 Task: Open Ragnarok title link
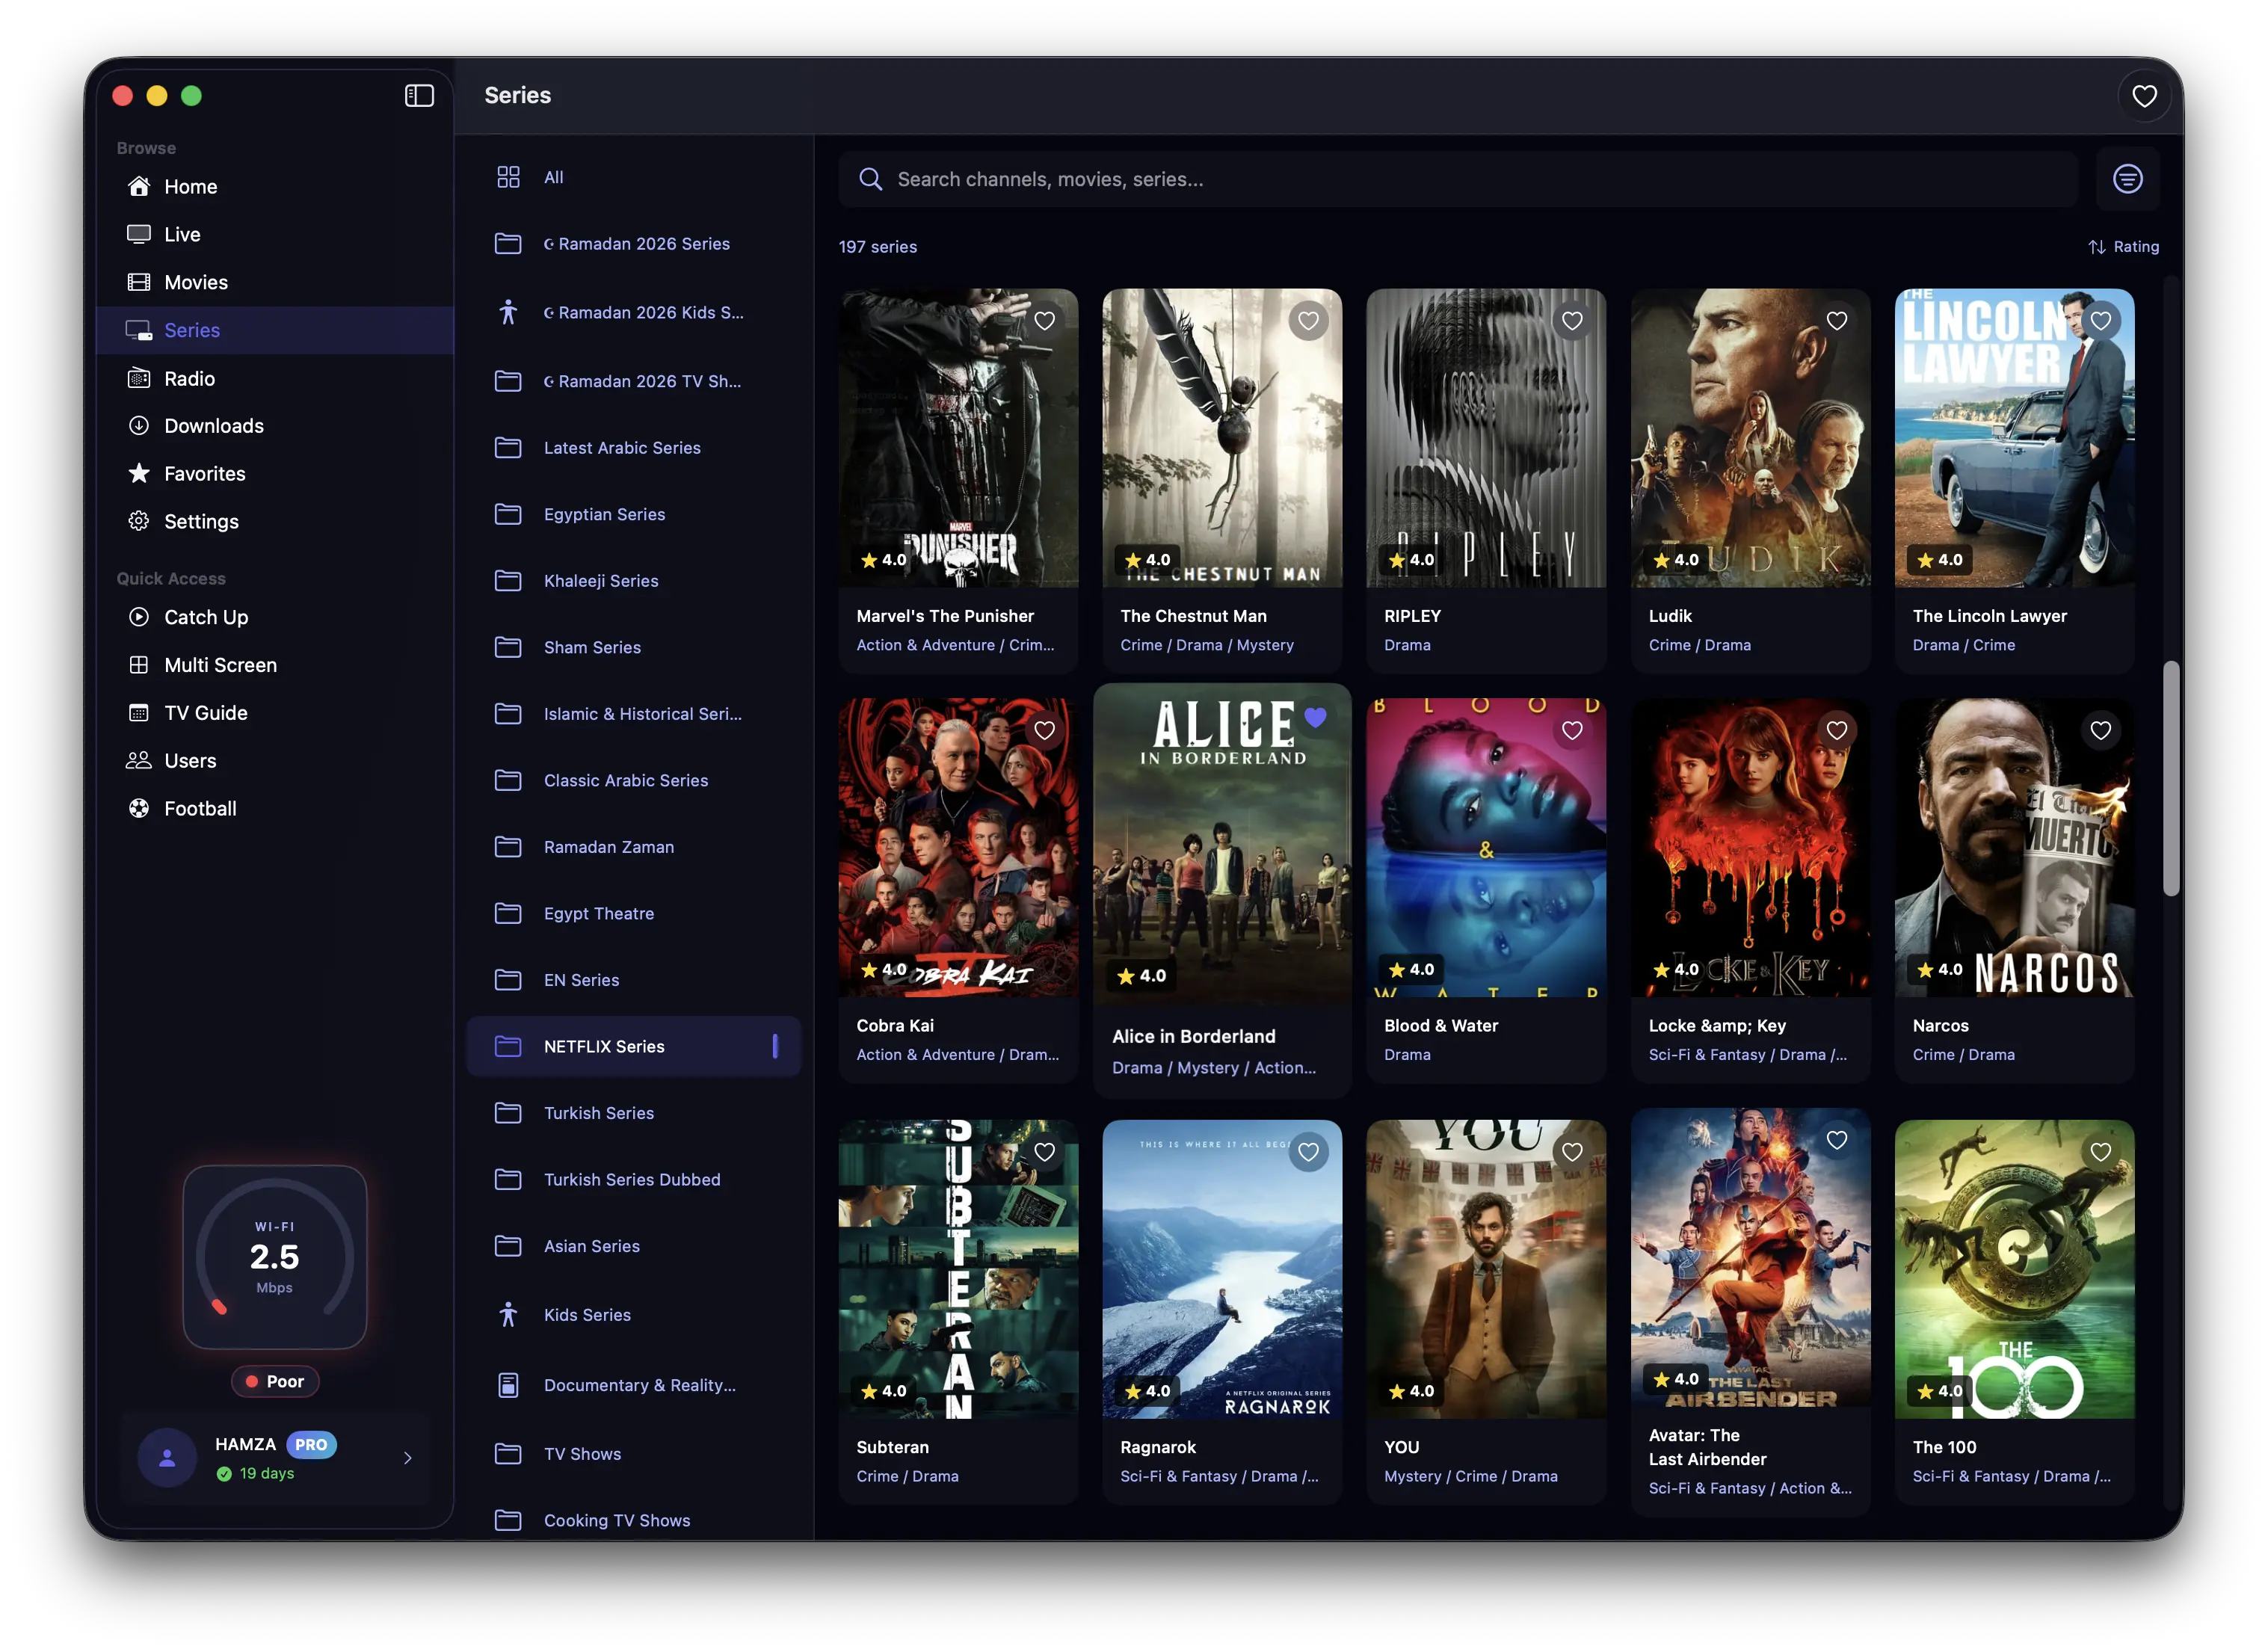coord(1157,1447)
